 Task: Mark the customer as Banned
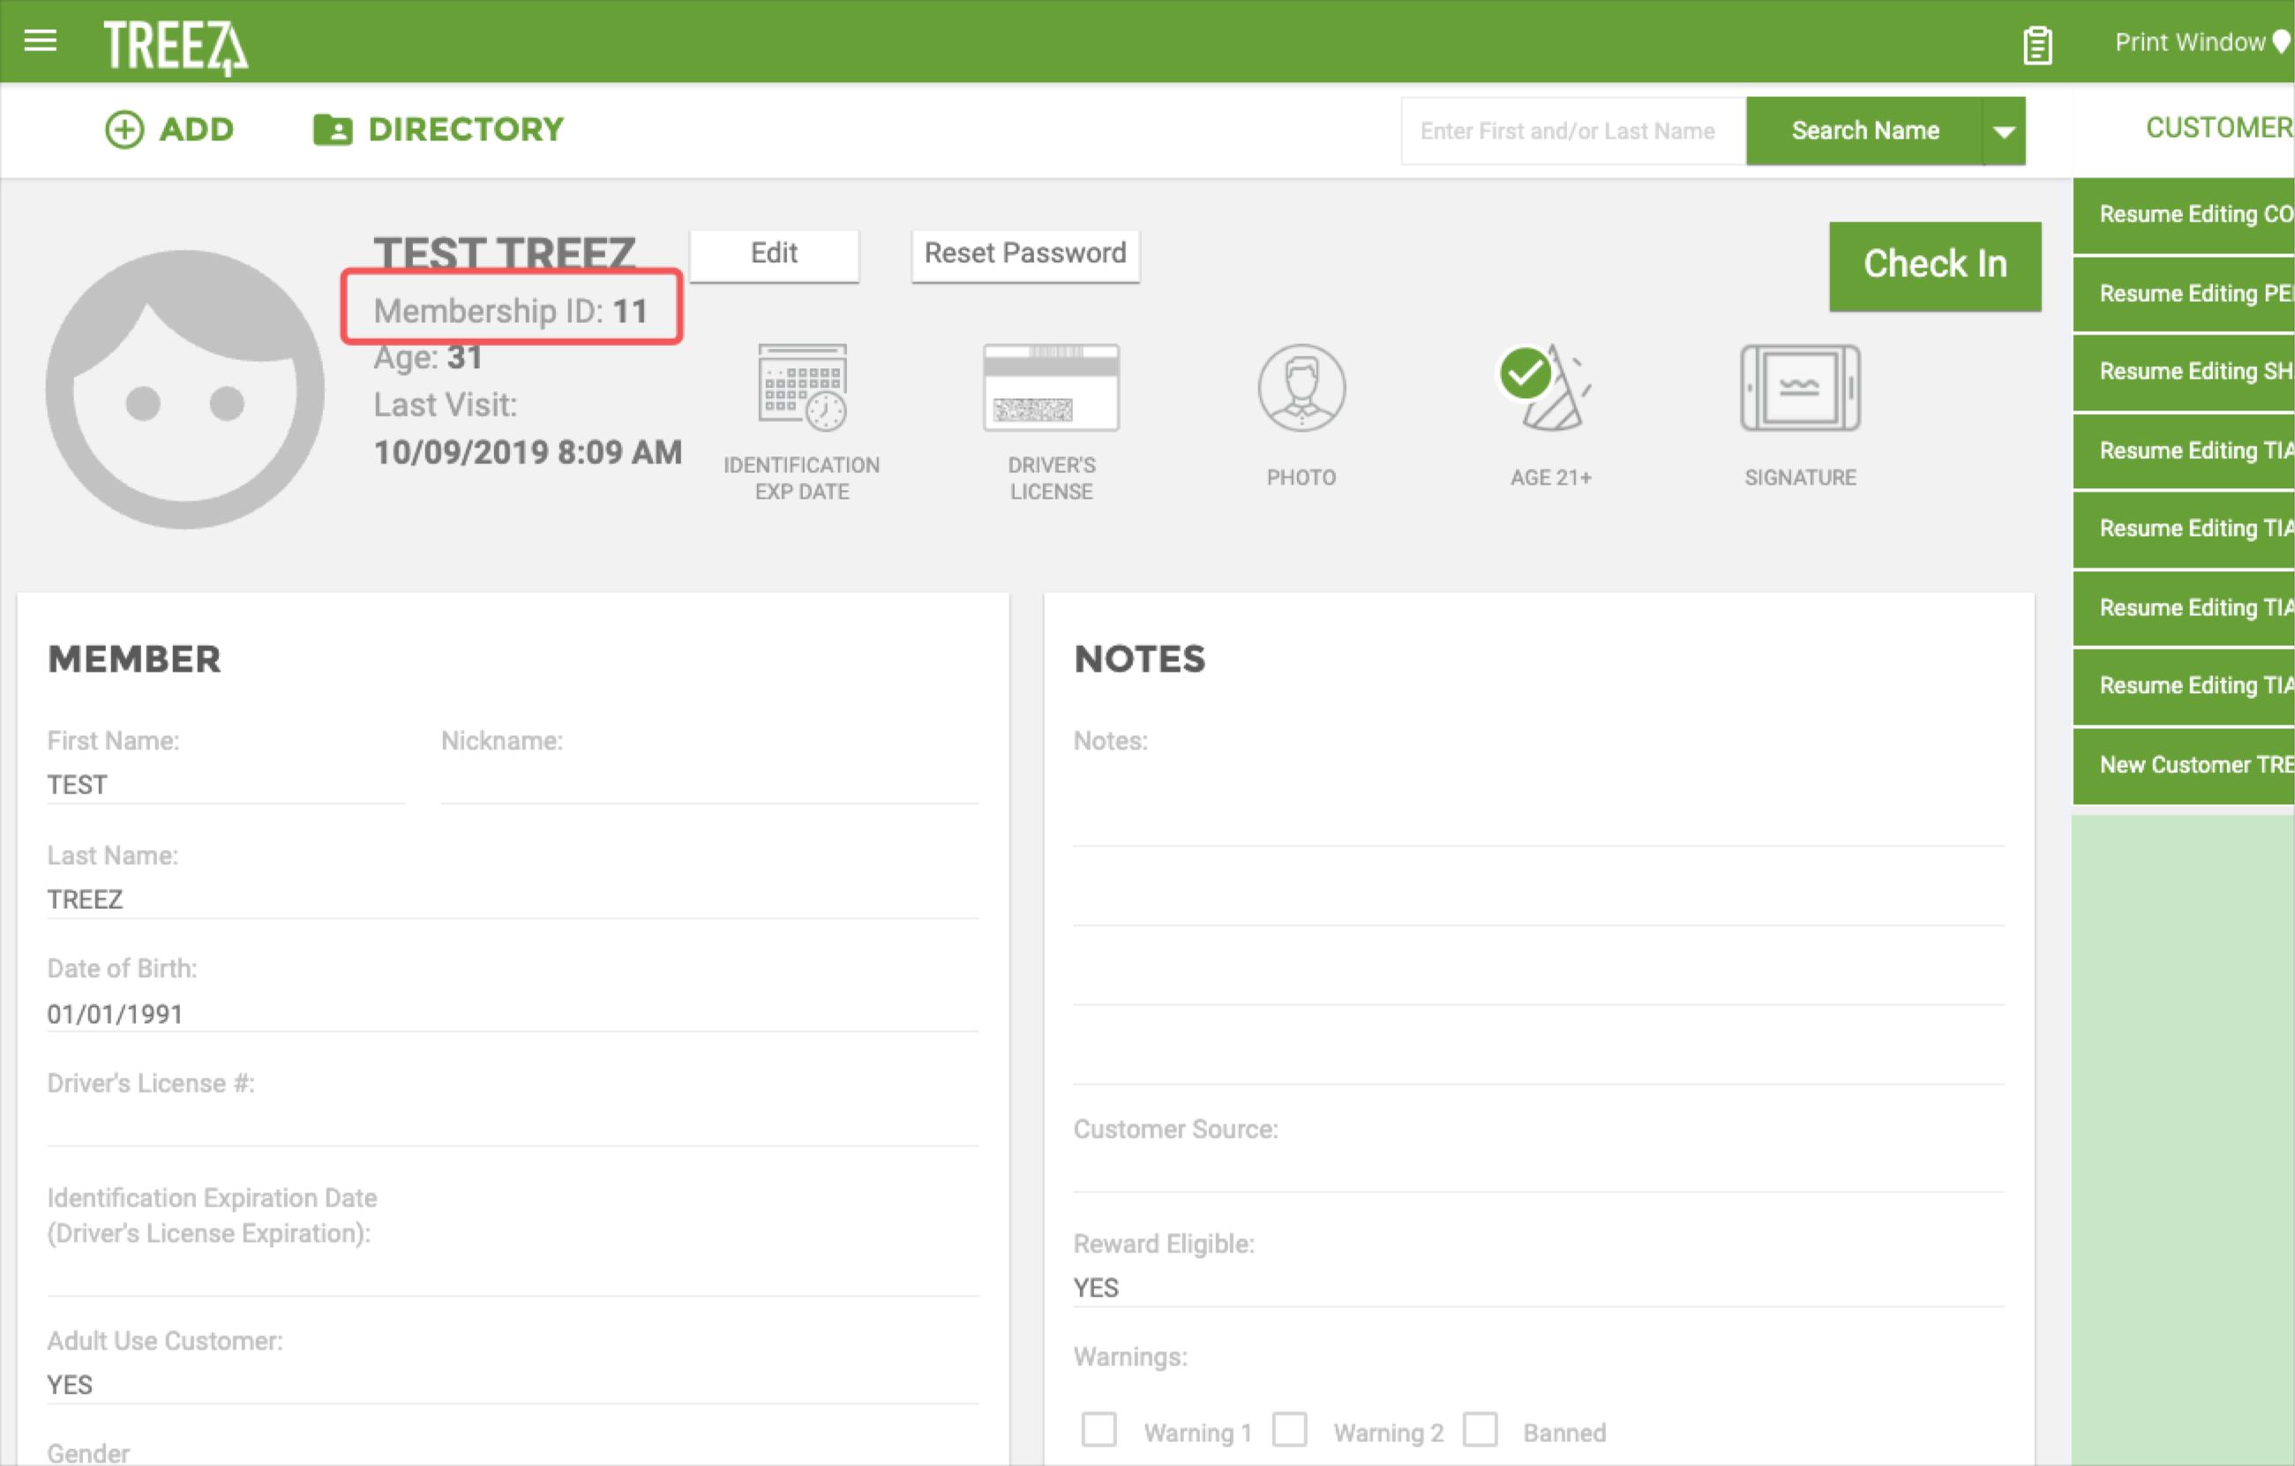pos(1481,1430)
